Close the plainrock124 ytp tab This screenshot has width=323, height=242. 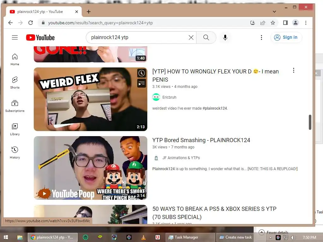[77, 12]
